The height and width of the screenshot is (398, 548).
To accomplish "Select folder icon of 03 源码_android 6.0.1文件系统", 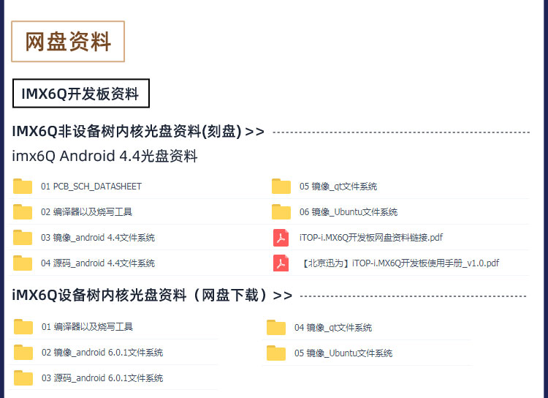I will click(23, 378).
